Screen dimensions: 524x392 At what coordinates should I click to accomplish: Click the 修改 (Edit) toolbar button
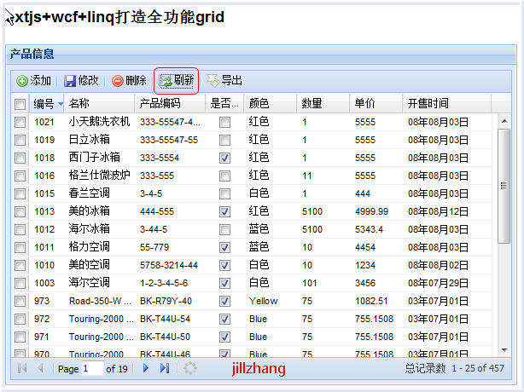pyautogui.click(x=82, y=81)
